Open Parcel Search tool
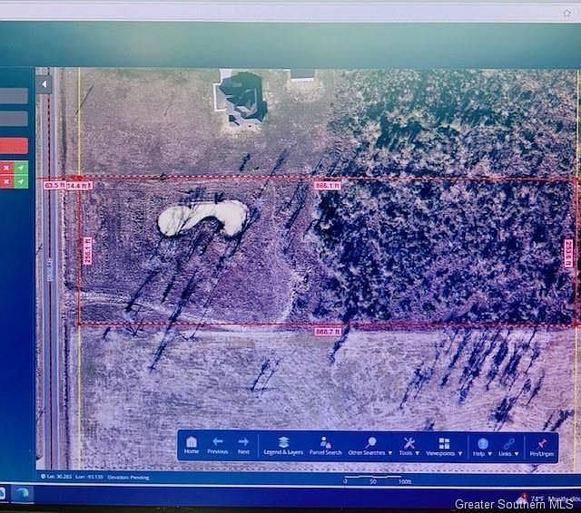The width and height of the screenshot is (581, 513). click(325, 443)
